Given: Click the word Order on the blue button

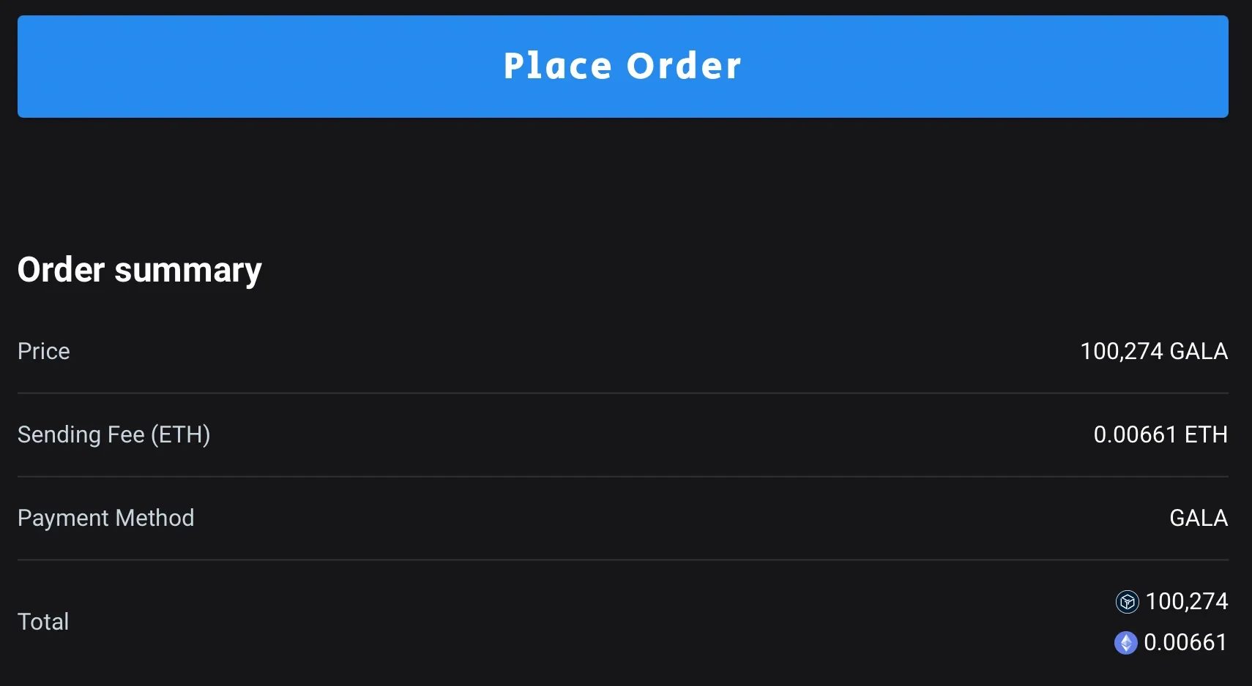Looking at the screenshot, I should [x=684, y=67].
